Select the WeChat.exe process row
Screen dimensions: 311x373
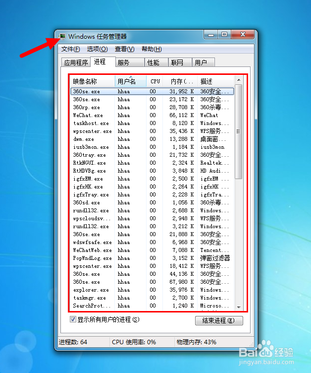153,116
